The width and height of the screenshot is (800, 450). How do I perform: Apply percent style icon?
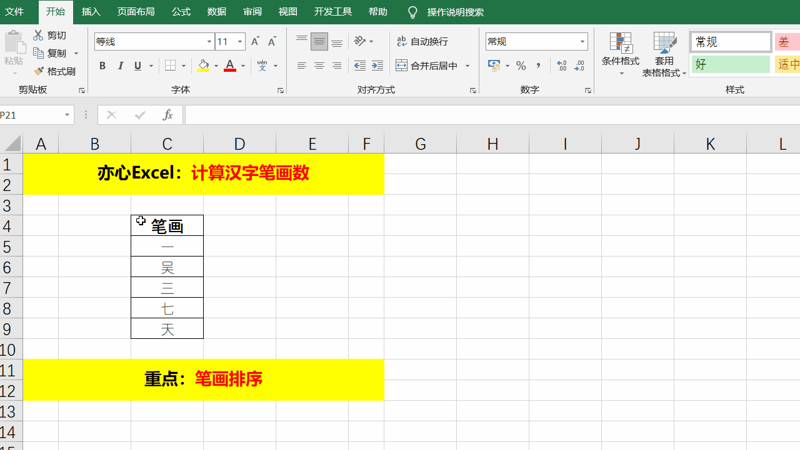[521, 66]
